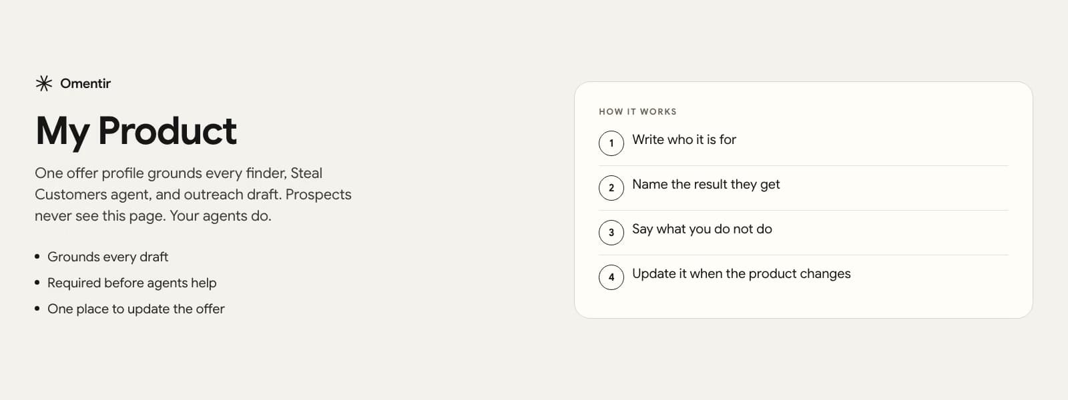Select the My Product heading
This screenshot has height=400, width=1068.
pyautogui.click(x=136, y=131)
